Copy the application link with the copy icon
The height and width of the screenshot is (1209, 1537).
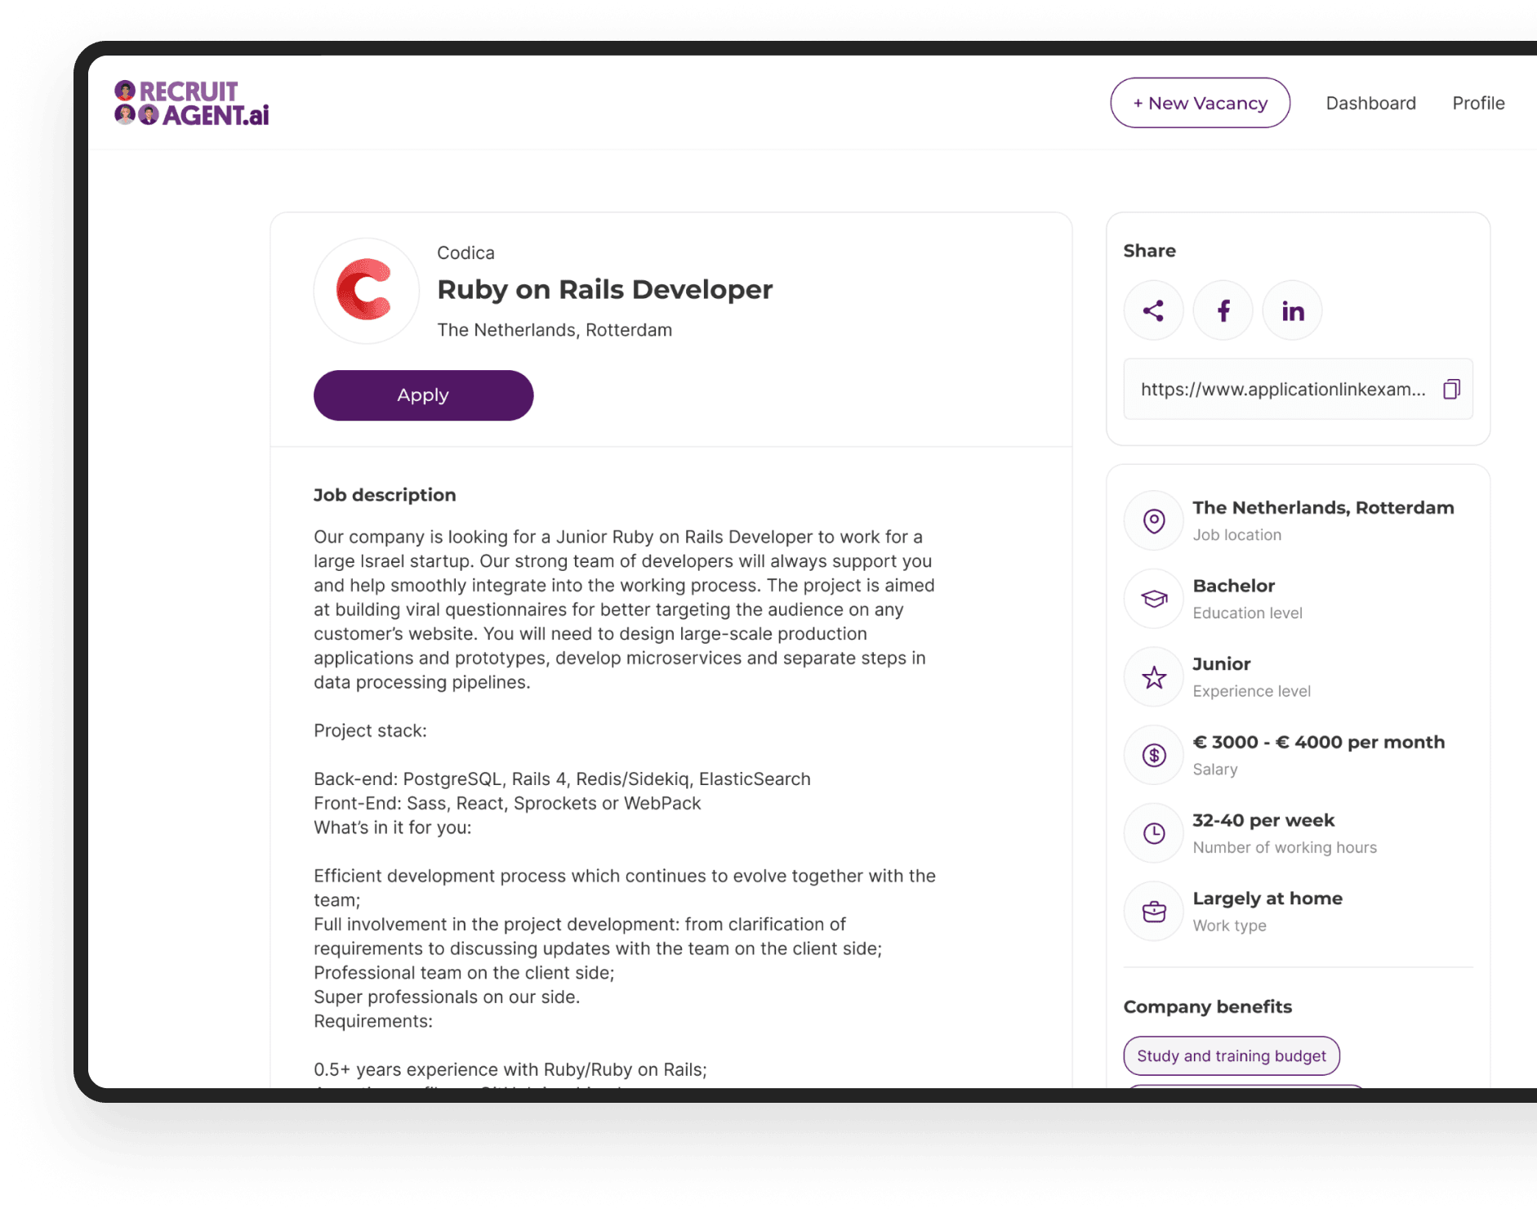pos(1450,390)
